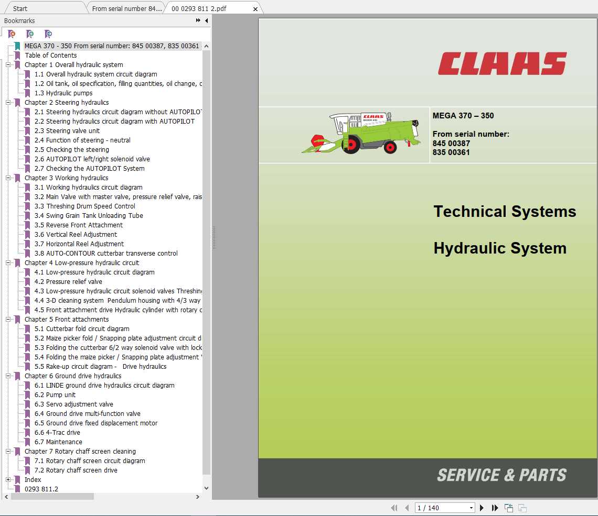
Task: Delete the selected bookmark
Action: point(12,34)
